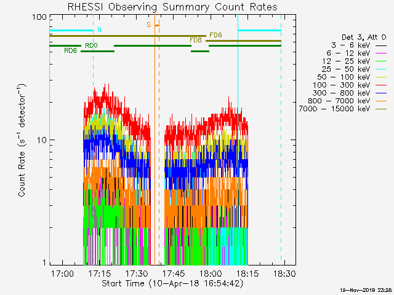Click the '10' y-axis label
394x295 pixels.
point(42,140)
